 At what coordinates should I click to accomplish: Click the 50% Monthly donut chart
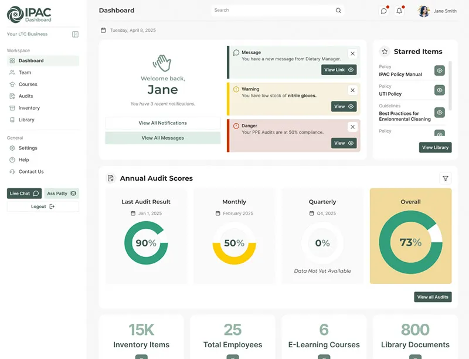point(234,243)
